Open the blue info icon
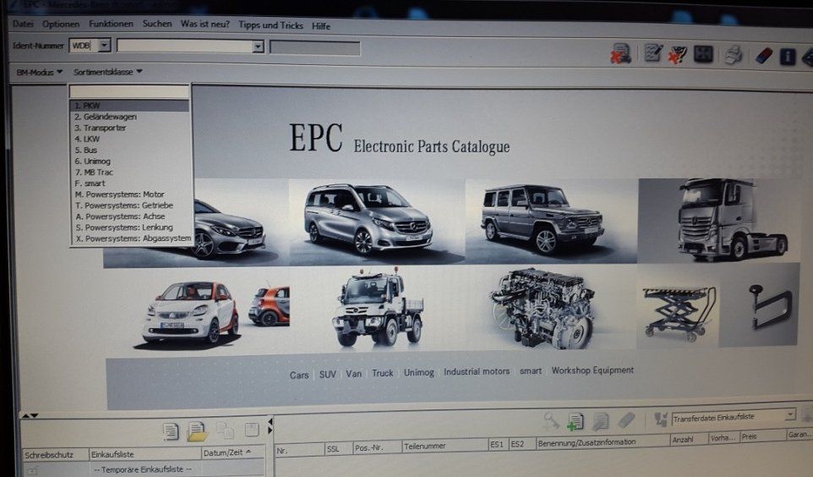 coord(787,57)
